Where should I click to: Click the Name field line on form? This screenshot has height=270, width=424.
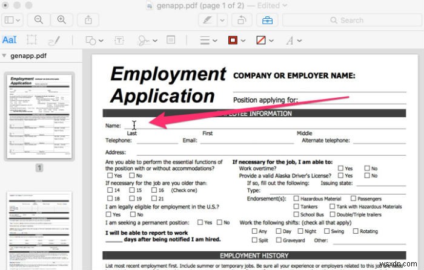pos(265,126)
